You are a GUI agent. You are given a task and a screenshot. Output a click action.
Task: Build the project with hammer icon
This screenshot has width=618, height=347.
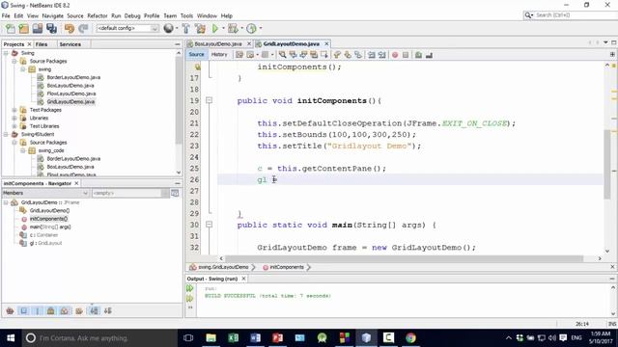click(x=186, y=28)
